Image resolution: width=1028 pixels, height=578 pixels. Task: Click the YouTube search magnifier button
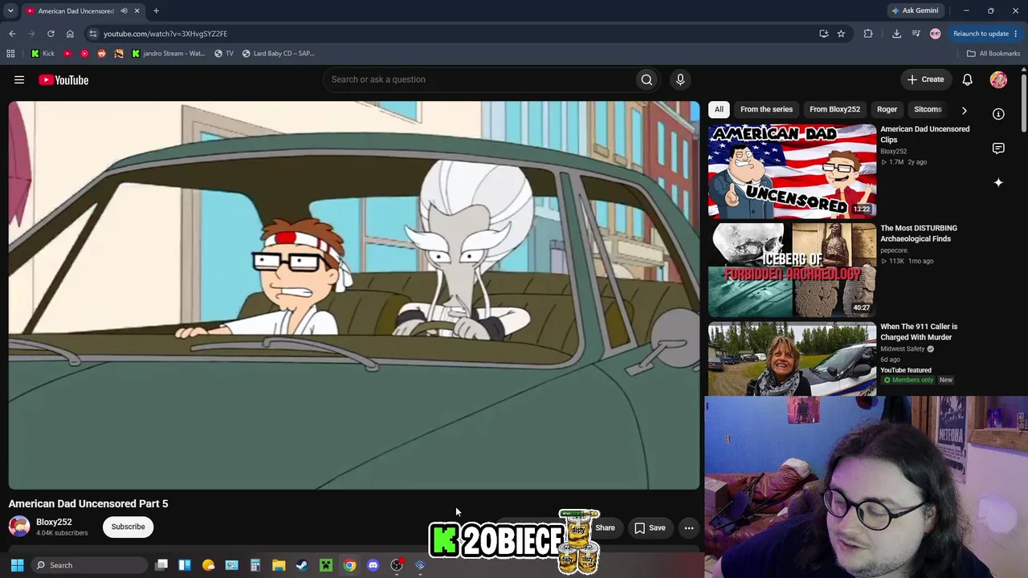pos(647,79)
